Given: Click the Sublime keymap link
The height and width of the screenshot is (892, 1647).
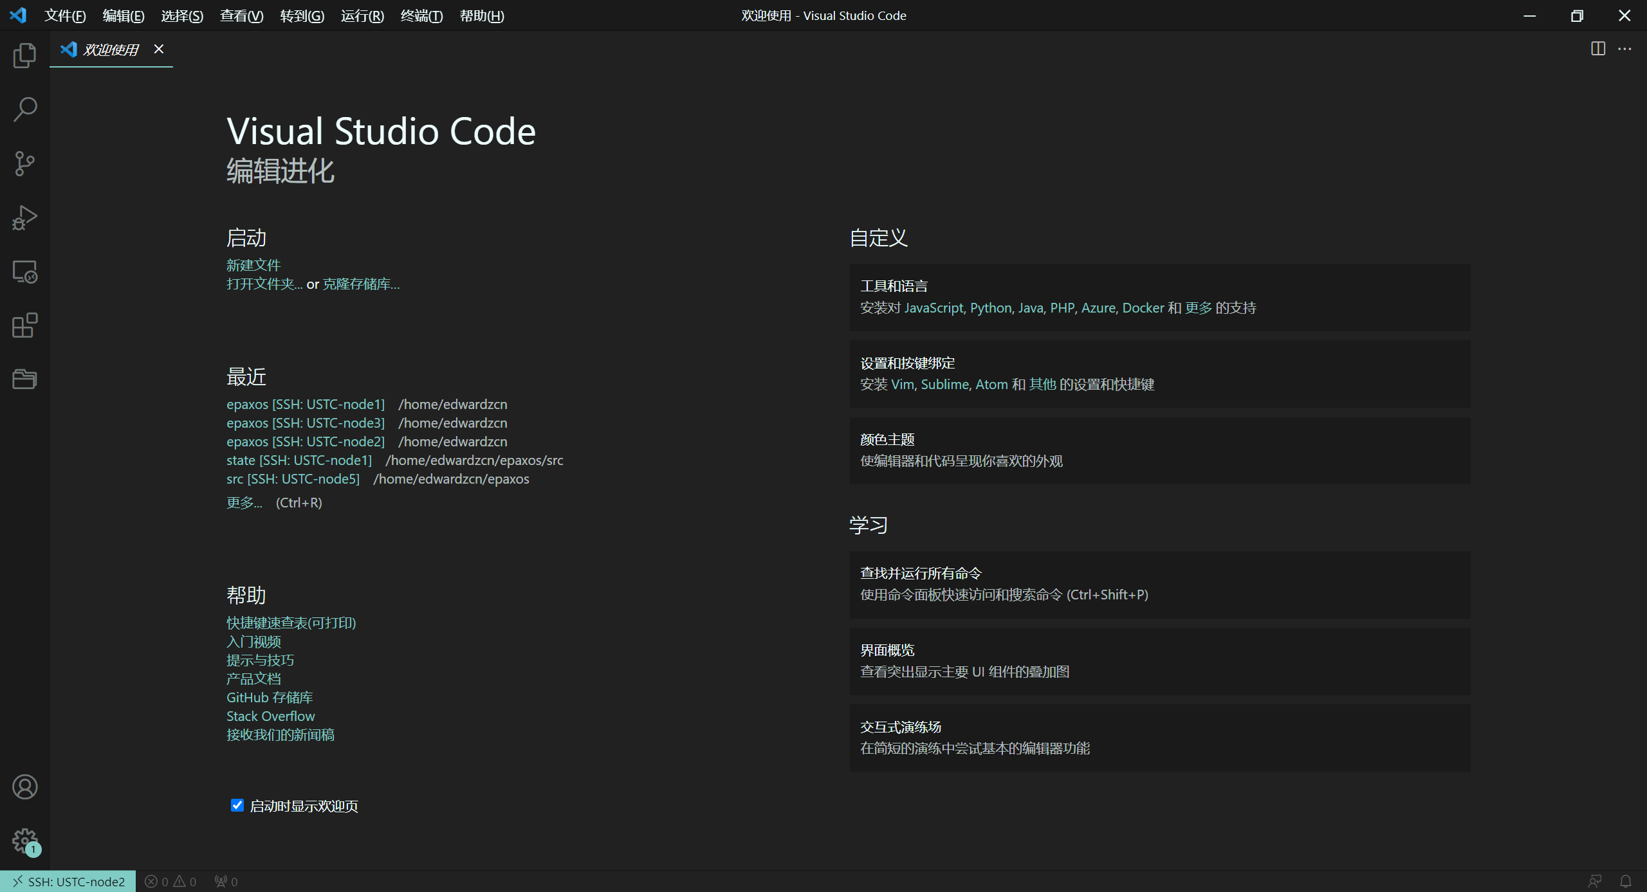Looking at the screenshot, I should pyautogui.click(x=945, y=384).
